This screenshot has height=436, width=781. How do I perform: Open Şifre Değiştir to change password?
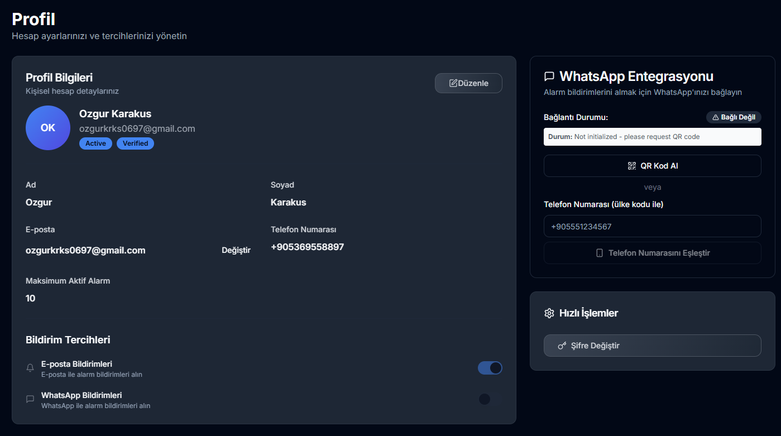tap(652, 345)
